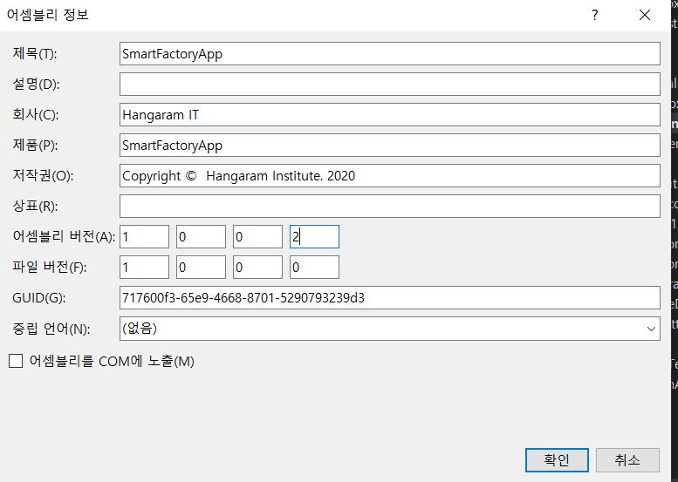Enable the COM exposure (COM에 노출) checkbox
Screen dimensions: 678x482
point(16,361)
